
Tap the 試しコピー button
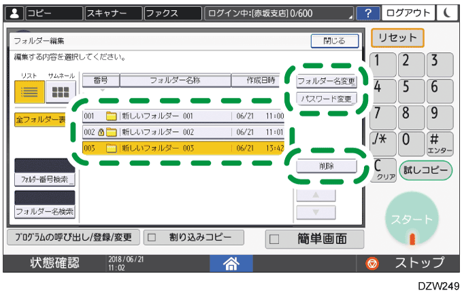(426, 170)
